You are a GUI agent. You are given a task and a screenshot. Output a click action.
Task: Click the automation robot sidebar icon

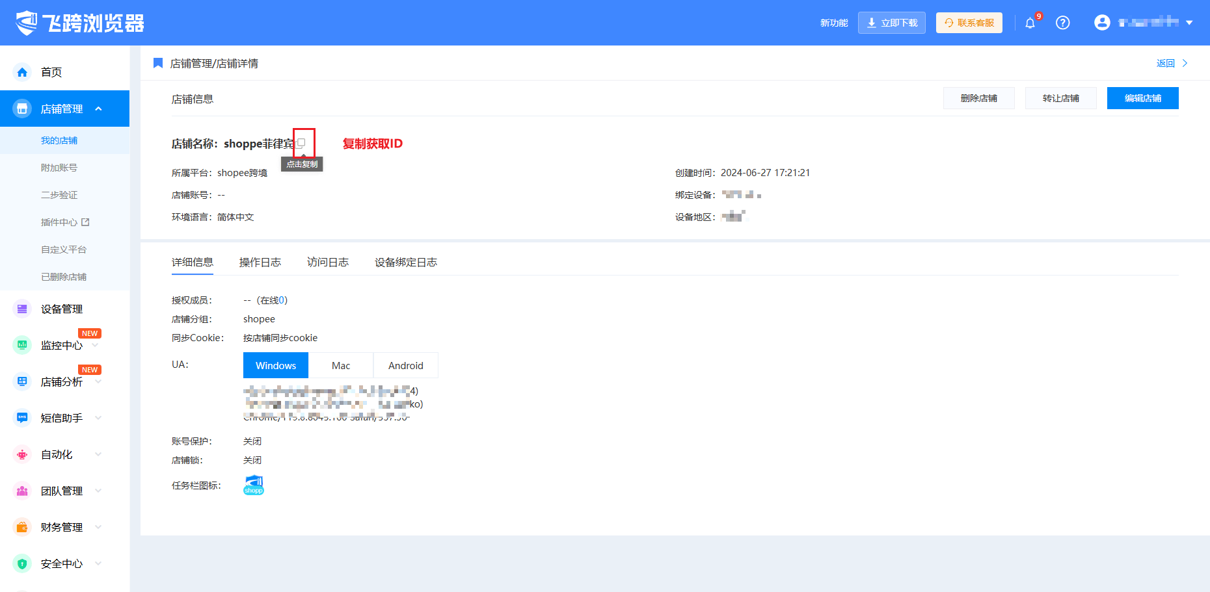click(x=22, y=454)
